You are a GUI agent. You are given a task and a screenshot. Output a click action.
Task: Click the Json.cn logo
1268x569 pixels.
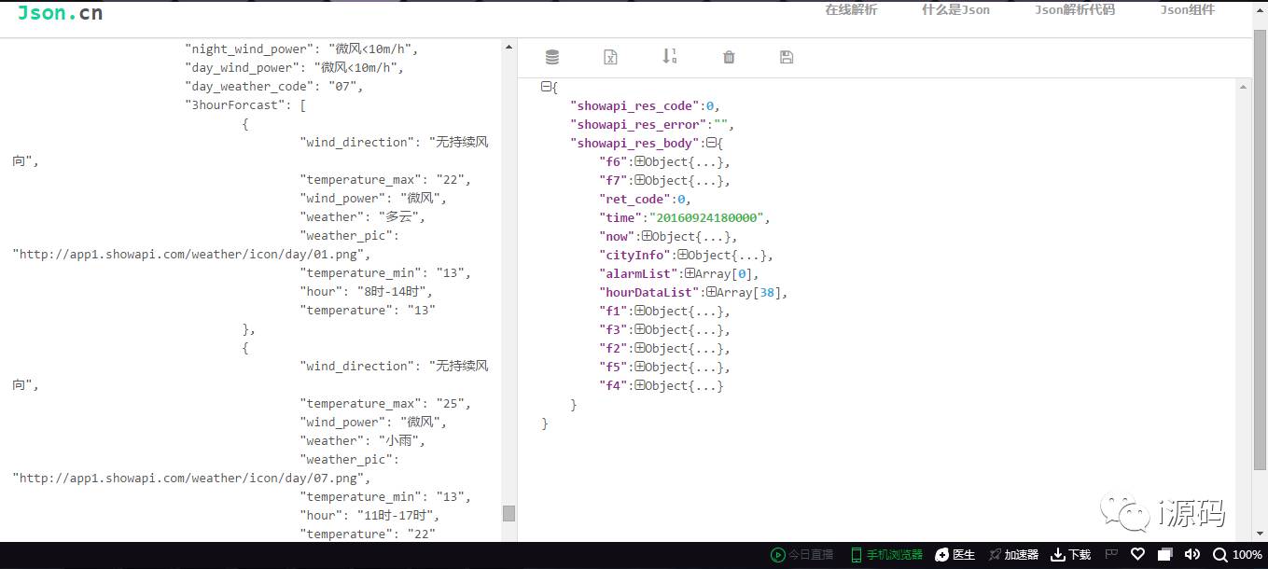click(60, 12)
